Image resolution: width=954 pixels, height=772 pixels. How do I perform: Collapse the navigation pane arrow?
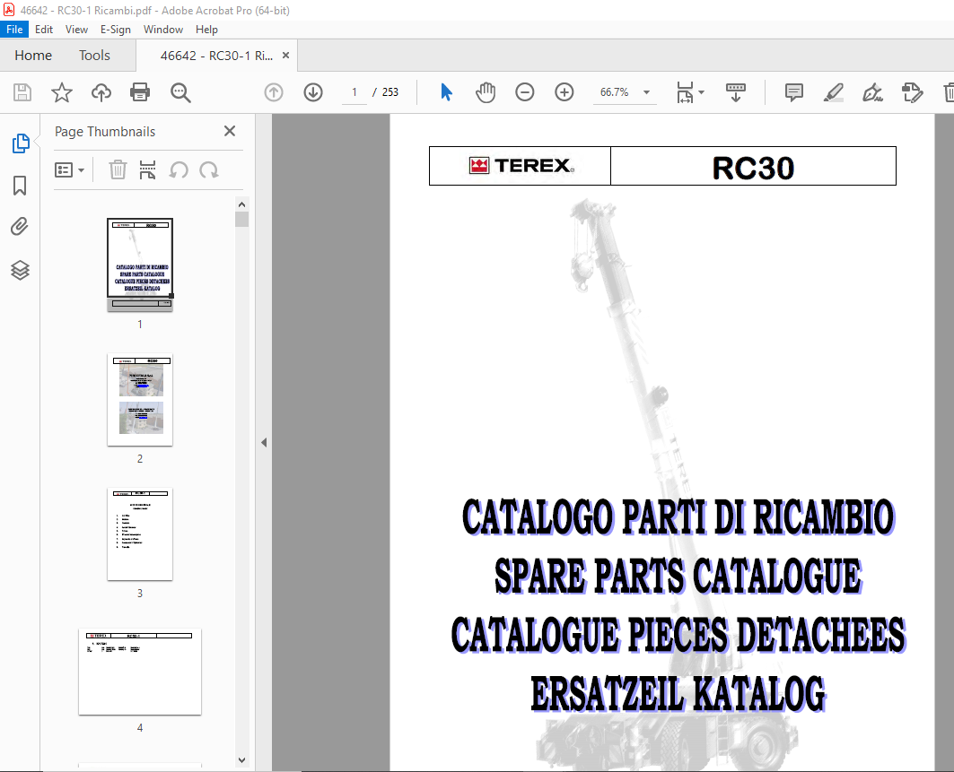pyautogui.click(x=264, y=443)
